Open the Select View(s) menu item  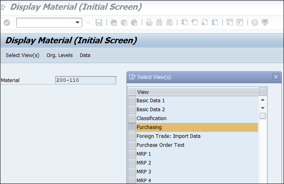pyautogui.click(x=22, y=55)
